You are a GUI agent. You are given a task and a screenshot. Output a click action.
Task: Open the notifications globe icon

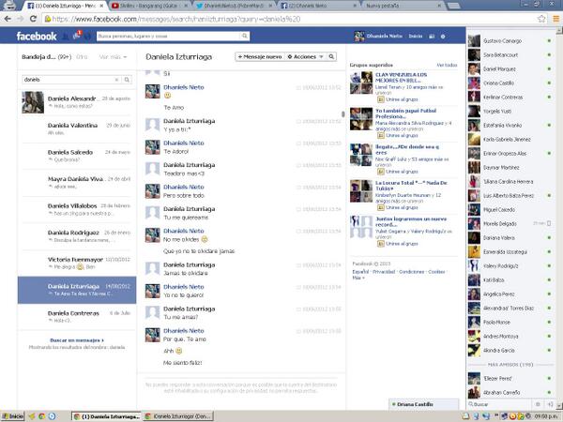tap(87, 37)
